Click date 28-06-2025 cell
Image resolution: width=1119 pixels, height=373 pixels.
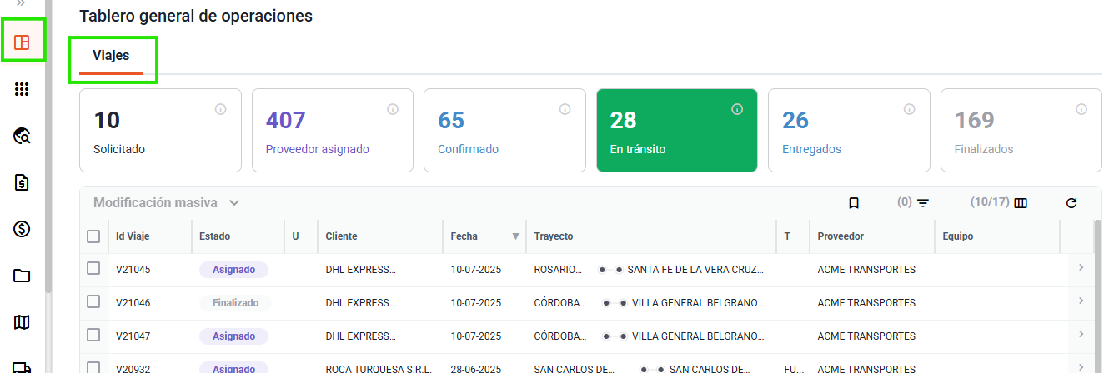click(476, 368)
